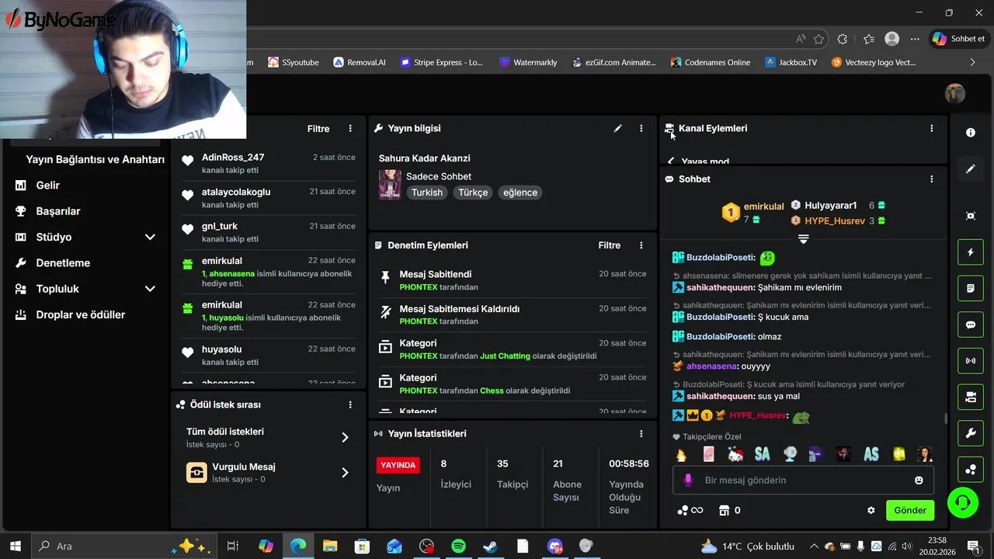
Task: Click the lightning bolt quick action
Action: click(x=971, y=252)
